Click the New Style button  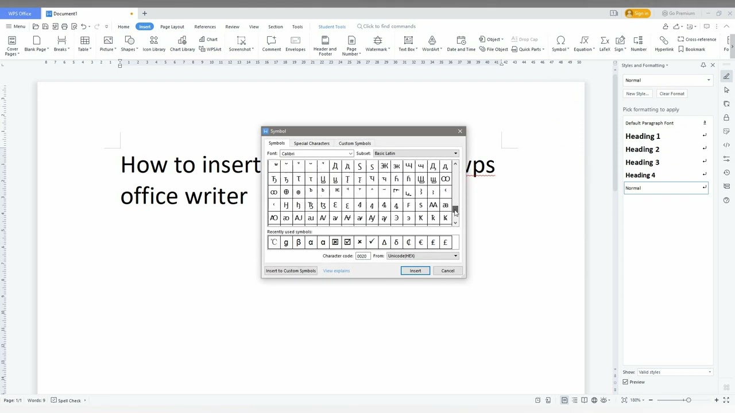point(637,93)
